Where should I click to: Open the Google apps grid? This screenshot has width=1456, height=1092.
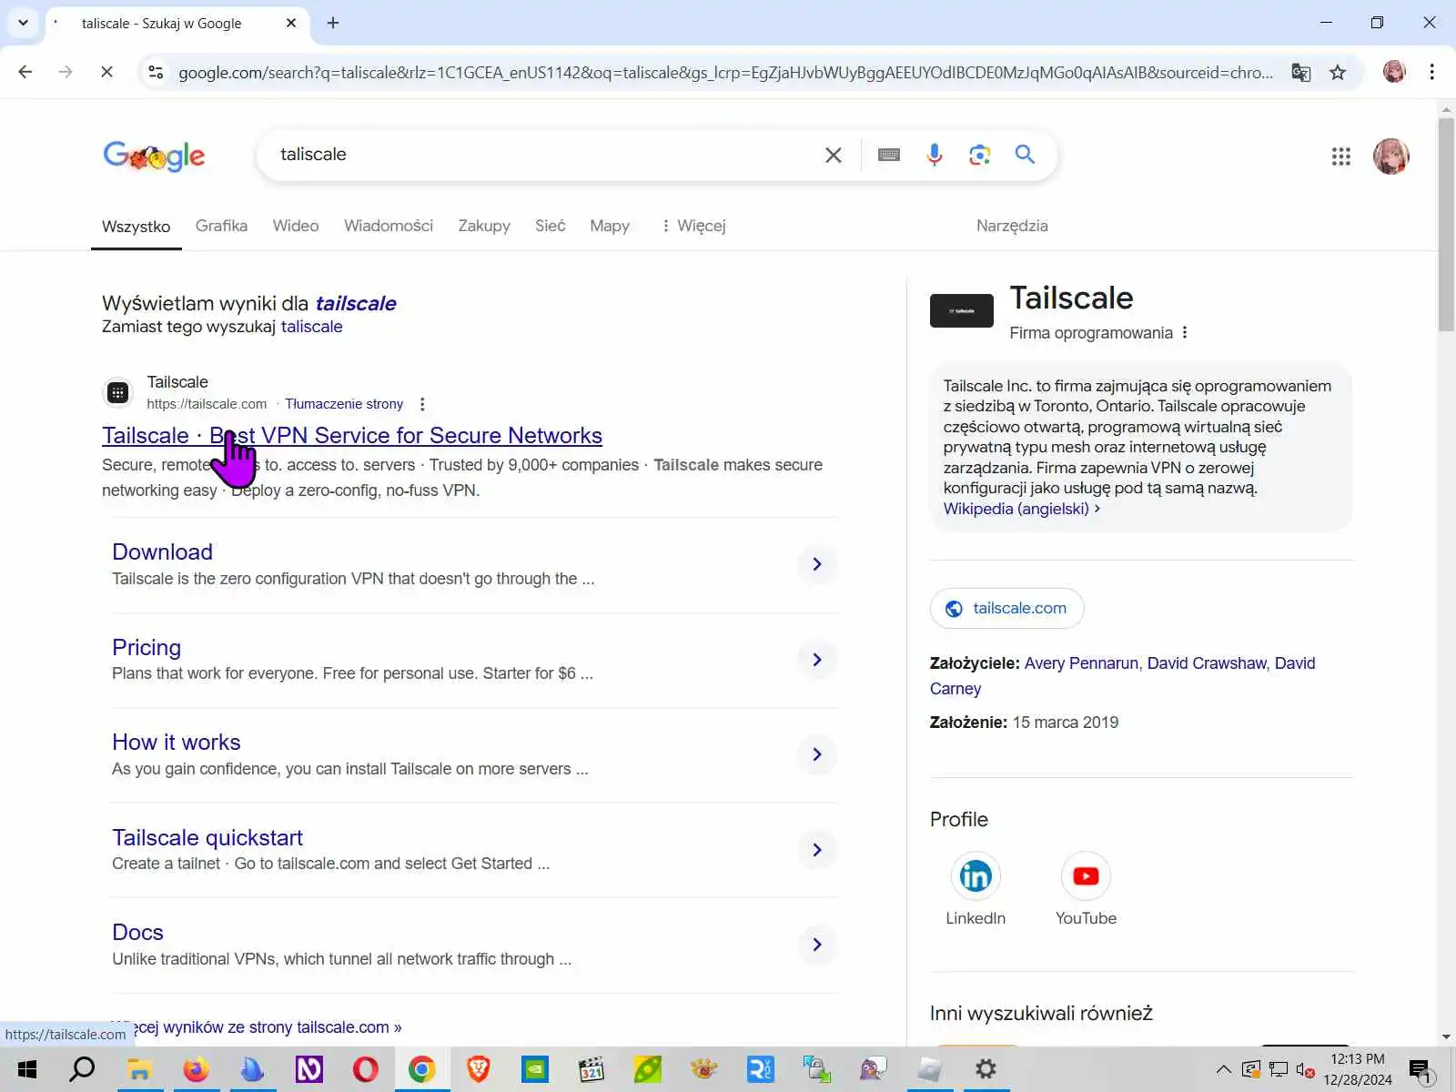click(1340, 157)
